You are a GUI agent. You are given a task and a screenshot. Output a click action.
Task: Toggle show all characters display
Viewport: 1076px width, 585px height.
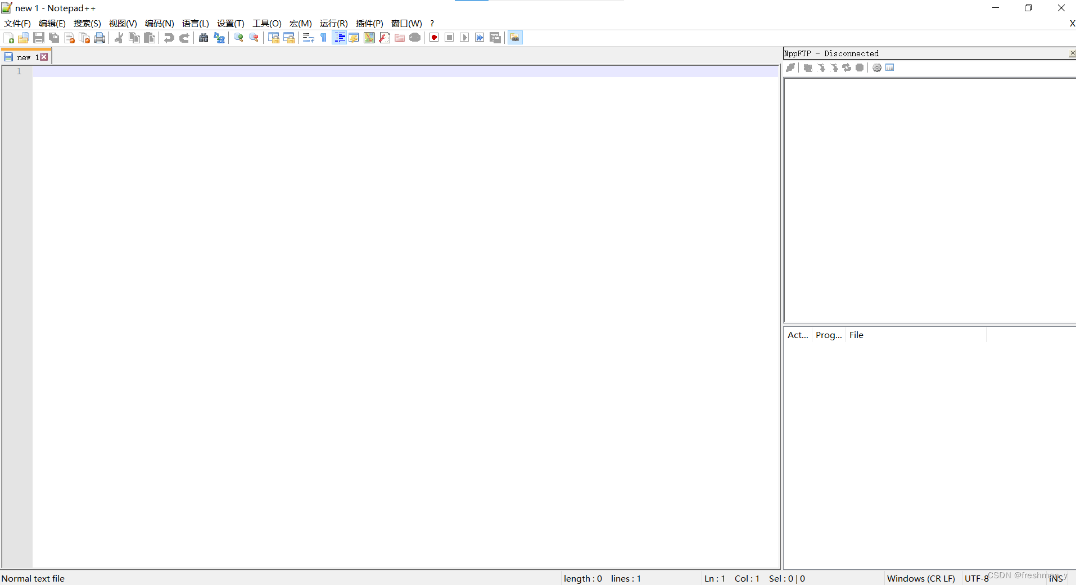tap(323, 37)
